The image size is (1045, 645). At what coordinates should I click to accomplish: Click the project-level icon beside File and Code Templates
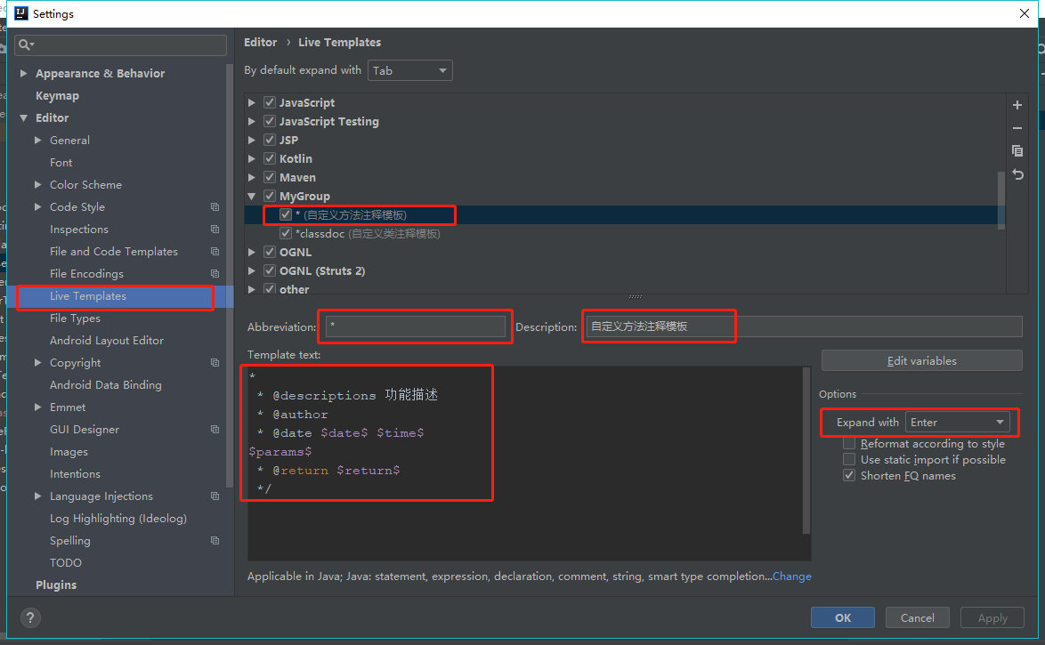pos(215,251)
